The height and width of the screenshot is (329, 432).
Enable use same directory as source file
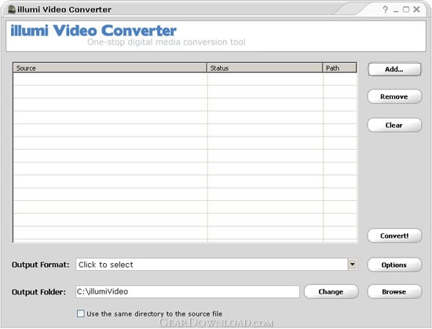pyautogui.click(x=80, y=313)
